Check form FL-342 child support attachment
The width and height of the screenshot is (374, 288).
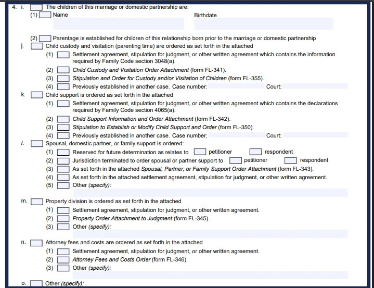pos(63,119)
